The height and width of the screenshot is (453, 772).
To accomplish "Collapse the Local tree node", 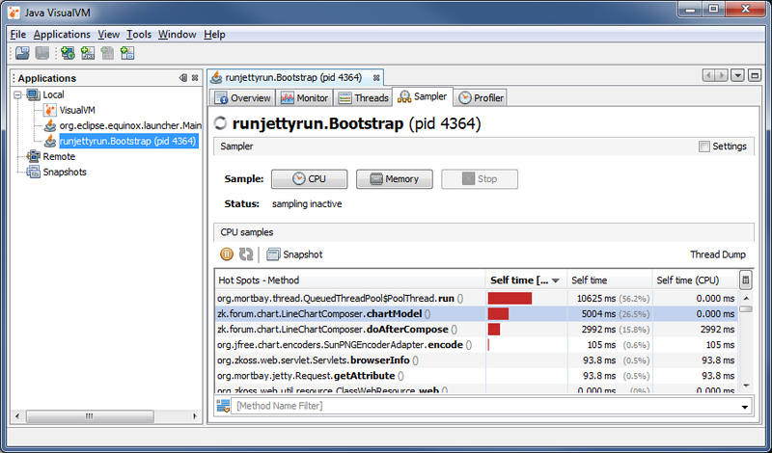I will click(x=18, y=94).
